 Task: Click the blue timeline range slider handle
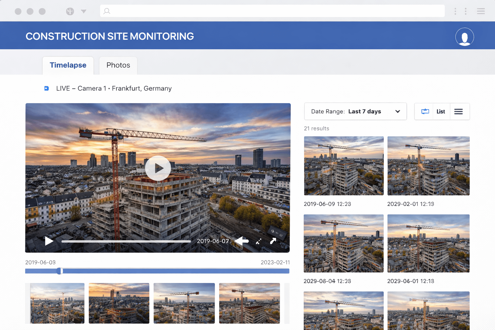click(x=60, y=271)
